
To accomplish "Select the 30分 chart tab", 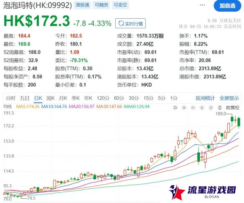I will 134,98.
